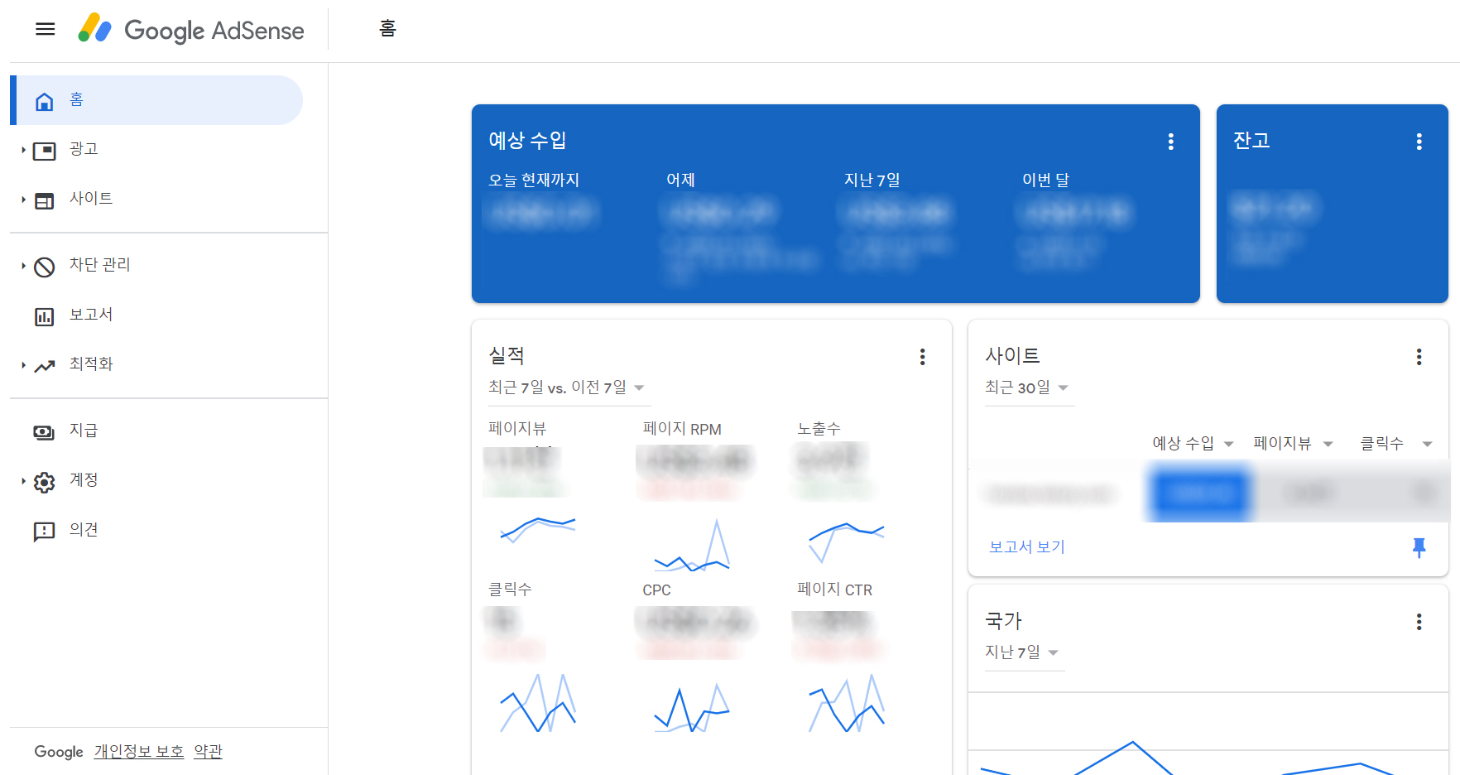Click the 차단 관리 block icon
Image resolution: width=1460 pixels, height=775 pixels.
point(45,267)
